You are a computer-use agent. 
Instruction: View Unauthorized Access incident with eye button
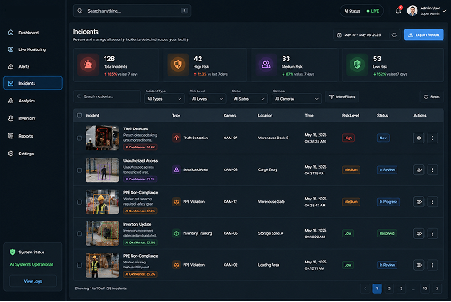point(419,169)
